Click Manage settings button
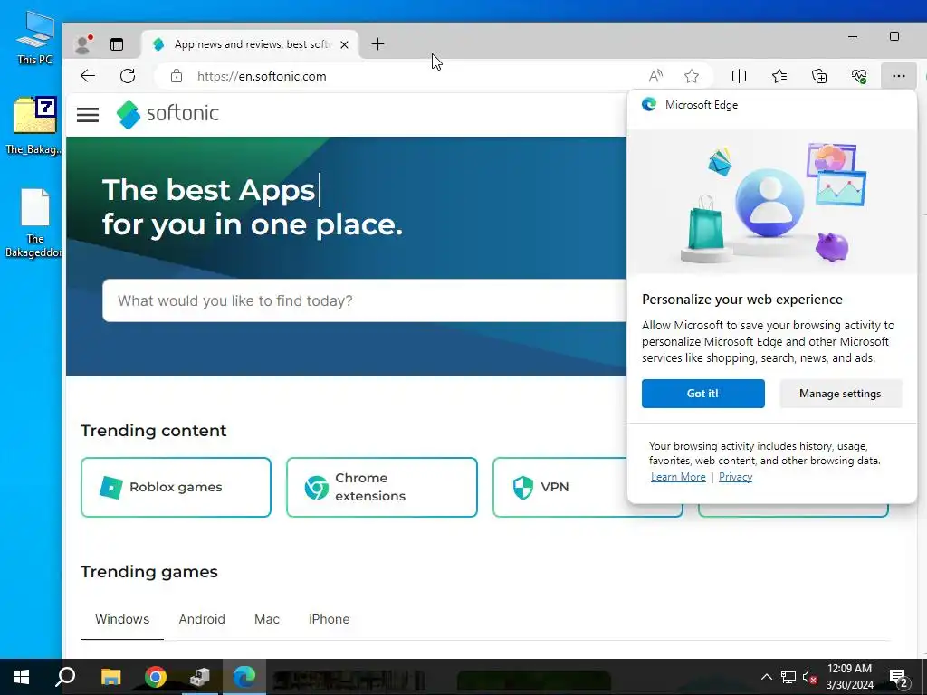The image size is (927, 695). 840,394
